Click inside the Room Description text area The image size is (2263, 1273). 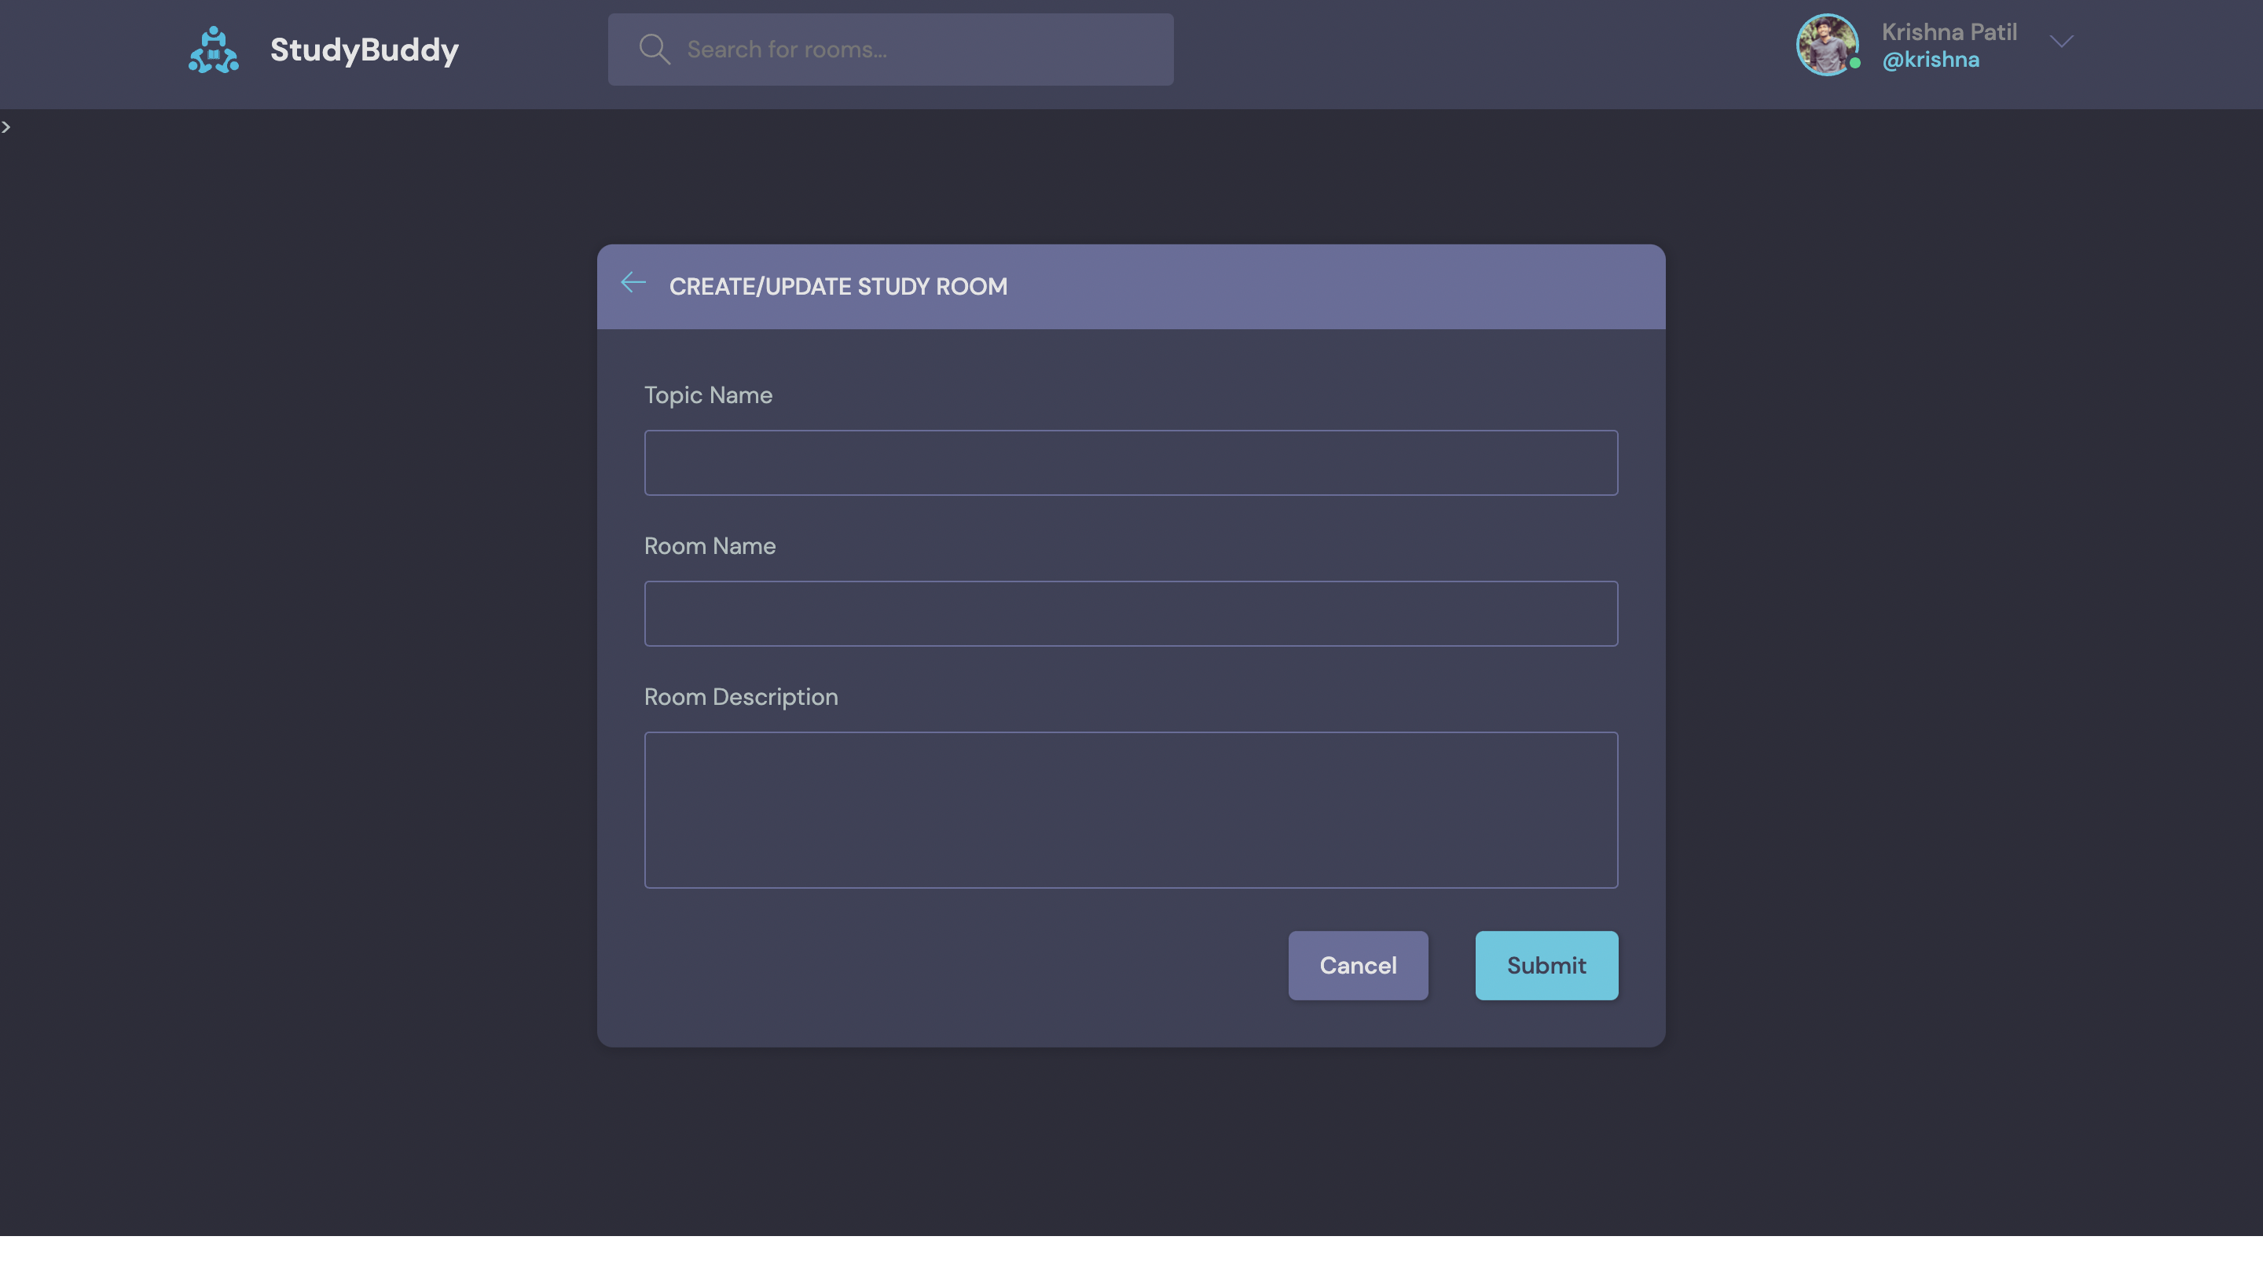click(1131, 809)
